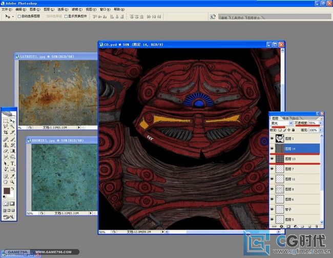Hide layer 1 via eye icon
Viewport: 333px width, 258px height.
(272, 139)
